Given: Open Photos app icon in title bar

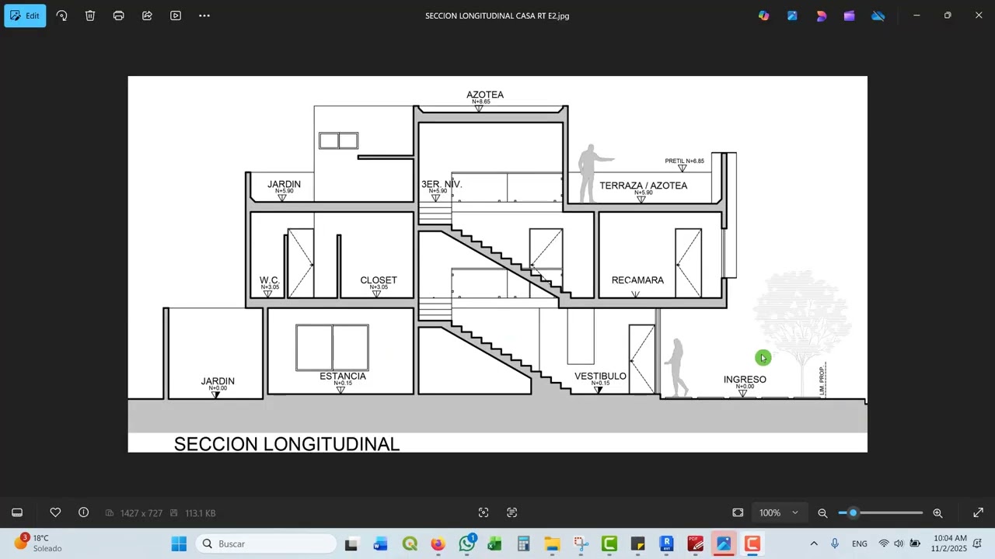Looking at the screenshot, I should [x=792, y=16].
